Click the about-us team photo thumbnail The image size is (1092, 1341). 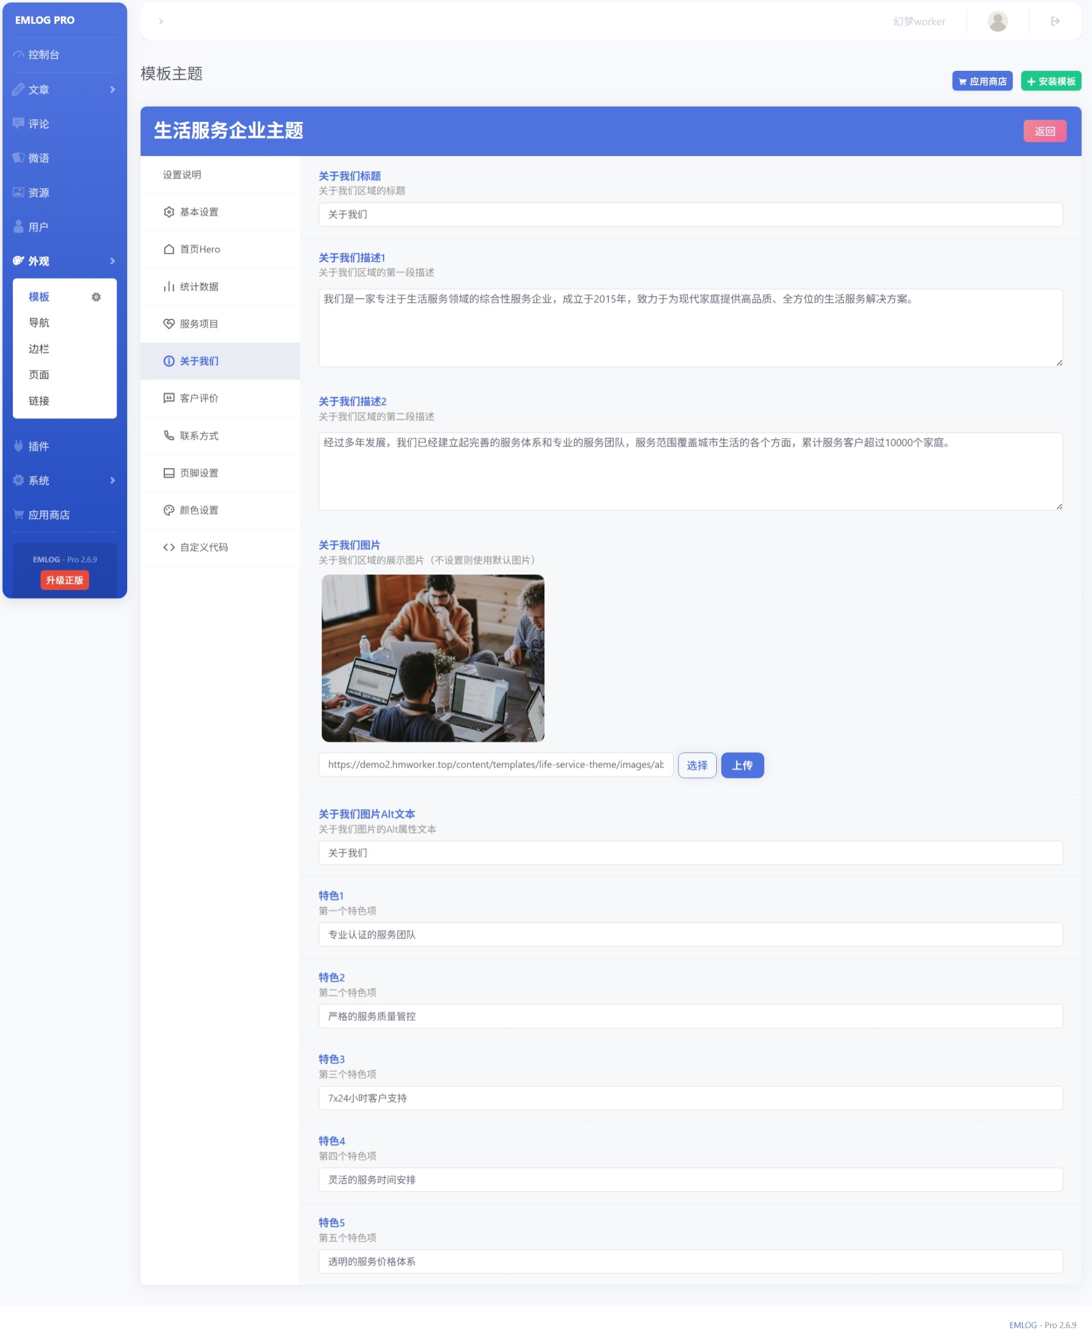433,657
